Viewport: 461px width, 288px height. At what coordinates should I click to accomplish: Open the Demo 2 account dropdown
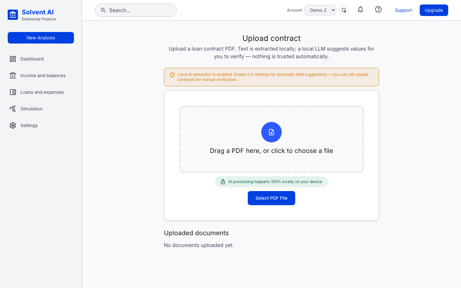coord(320,10)
